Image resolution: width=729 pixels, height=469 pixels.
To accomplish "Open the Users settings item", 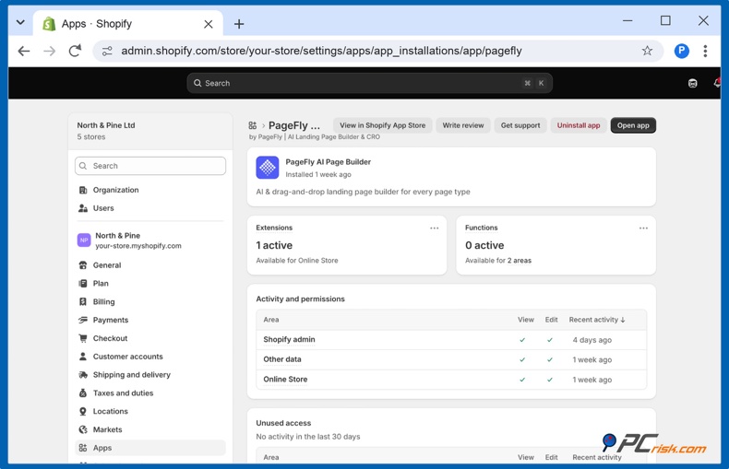I will click(150, 208).
